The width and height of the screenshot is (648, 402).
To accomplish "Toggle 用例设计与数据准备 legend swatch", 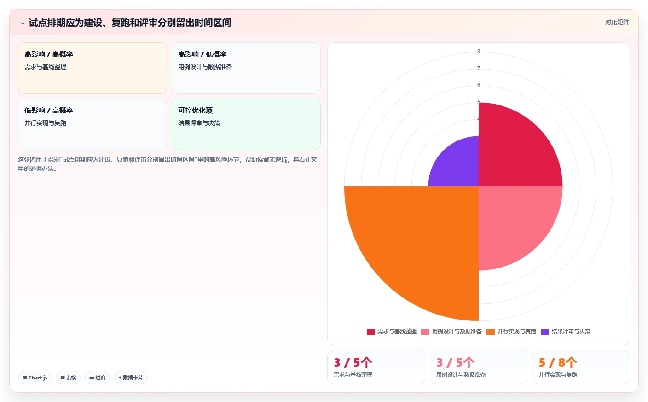I will pyautogui.click(x=425, y=332).
